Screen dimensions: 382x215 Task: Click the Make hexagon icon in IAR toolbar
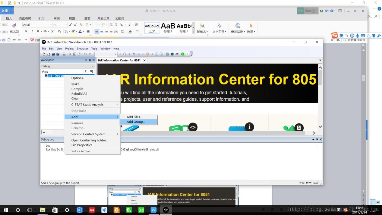coord(172,54)
